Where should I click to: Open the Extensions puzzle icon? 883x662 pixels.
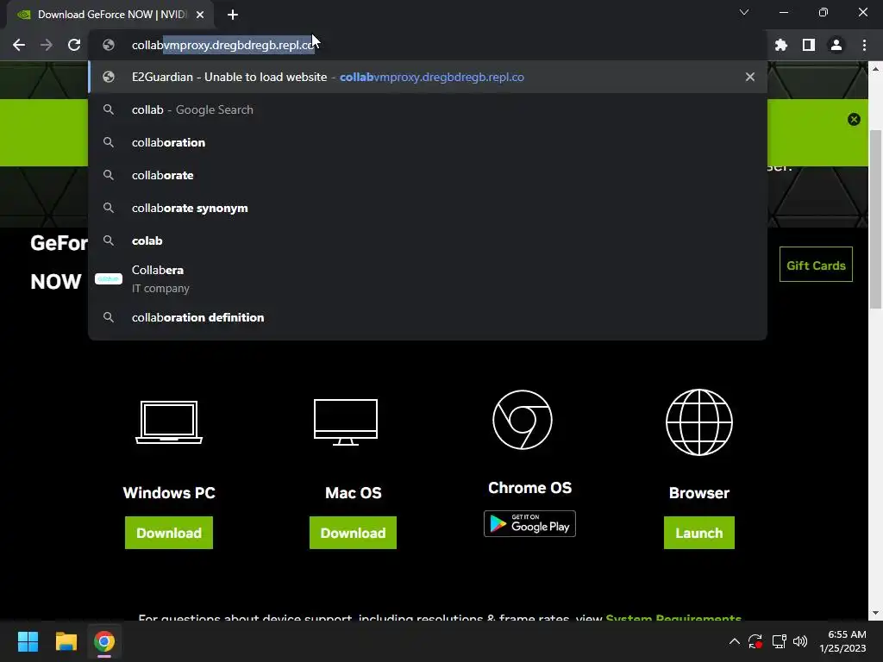tap(781, 45)
